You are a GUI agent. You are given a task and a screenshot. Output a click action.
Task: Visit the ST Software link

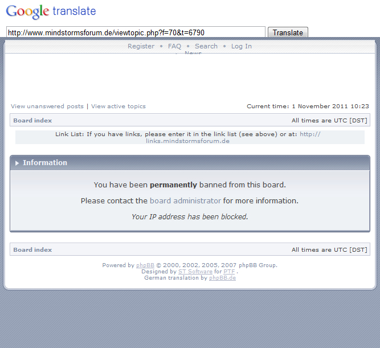(x=195, y=272)
